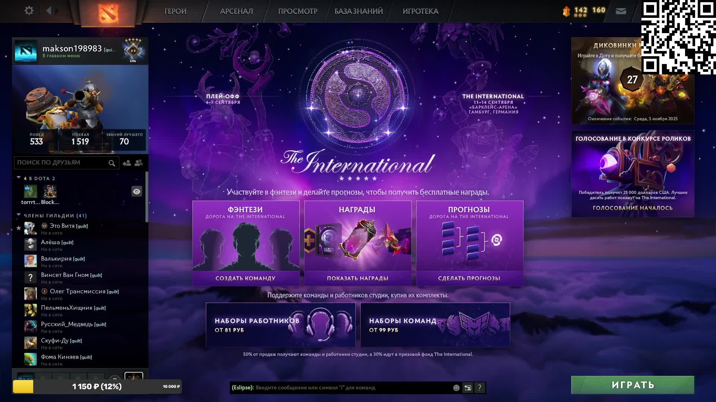Viewport: 716px width, 402px height.
Task: Click the chat help question mark icon
Action: tap(480, 388)
